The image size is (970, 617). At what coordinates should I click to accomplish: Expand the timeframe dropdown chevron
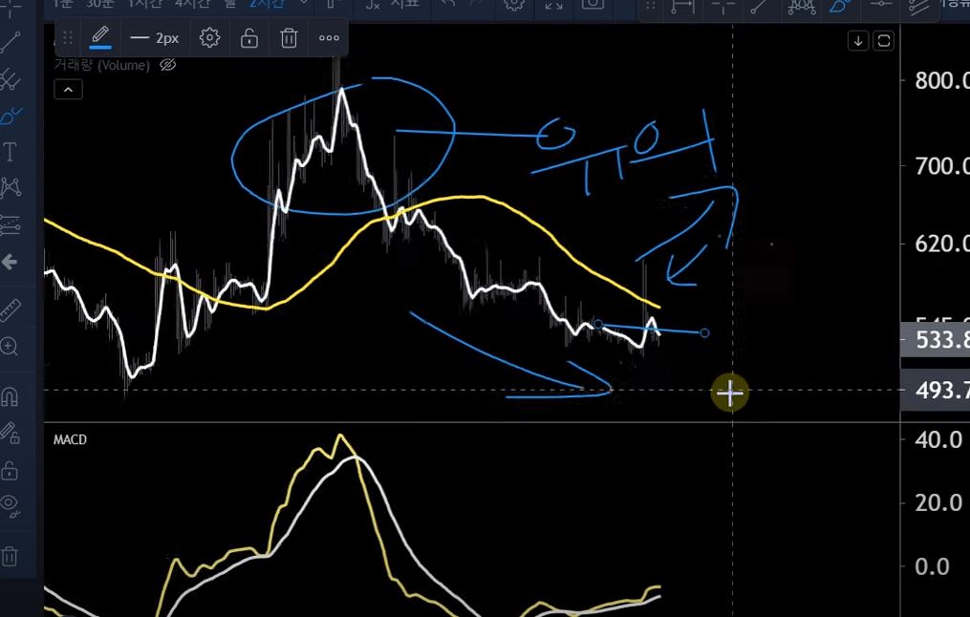pos(304,3)
